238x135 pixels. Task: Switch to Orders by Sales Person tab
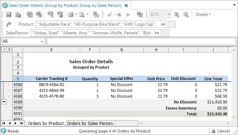(x=90, y=123)
